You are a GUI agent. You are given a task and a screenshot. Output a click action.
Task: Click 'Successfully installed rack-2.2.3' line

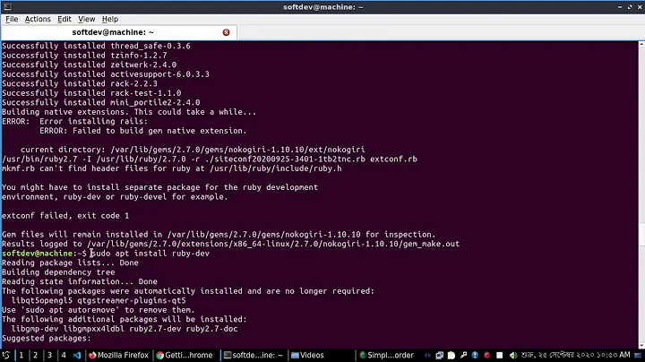(80, 83)
